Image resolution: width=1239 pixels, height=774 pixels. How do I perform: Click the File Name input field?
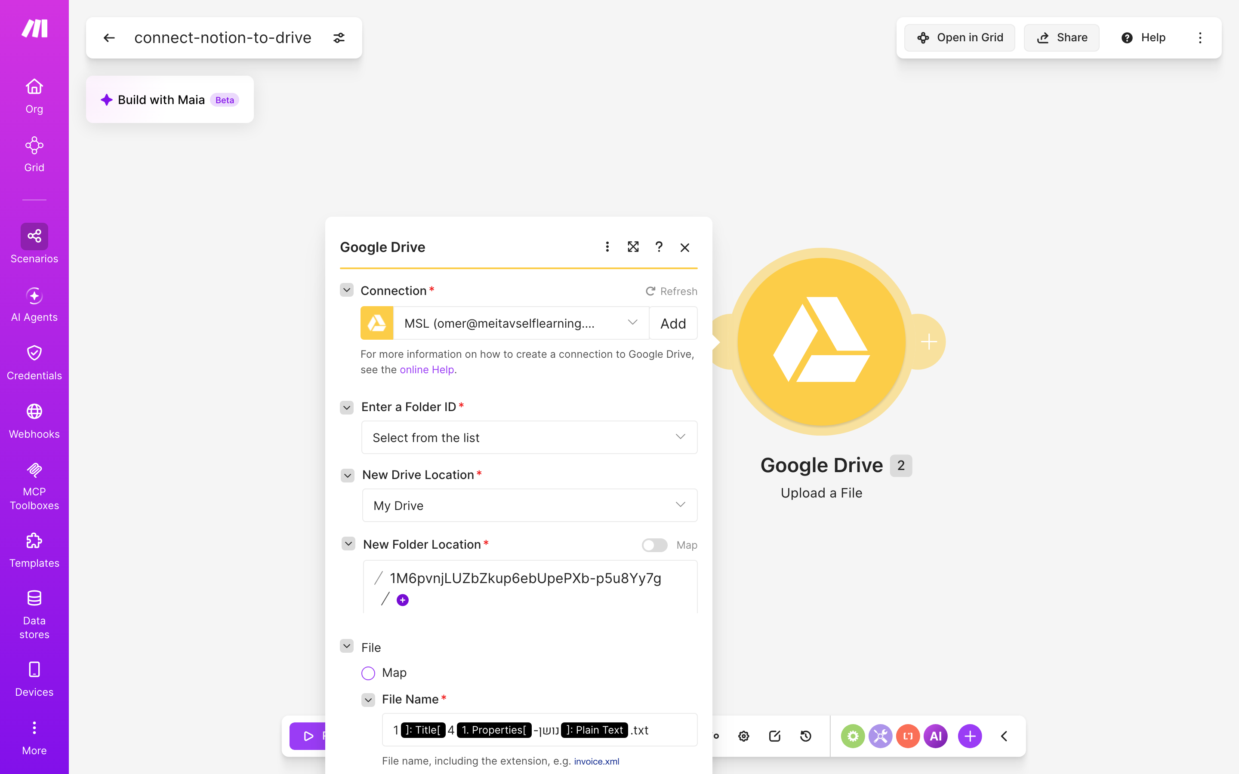click(x=539, y=729)
